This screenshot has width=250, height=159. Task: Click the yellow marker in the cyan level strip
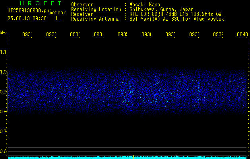click(133, 157)
